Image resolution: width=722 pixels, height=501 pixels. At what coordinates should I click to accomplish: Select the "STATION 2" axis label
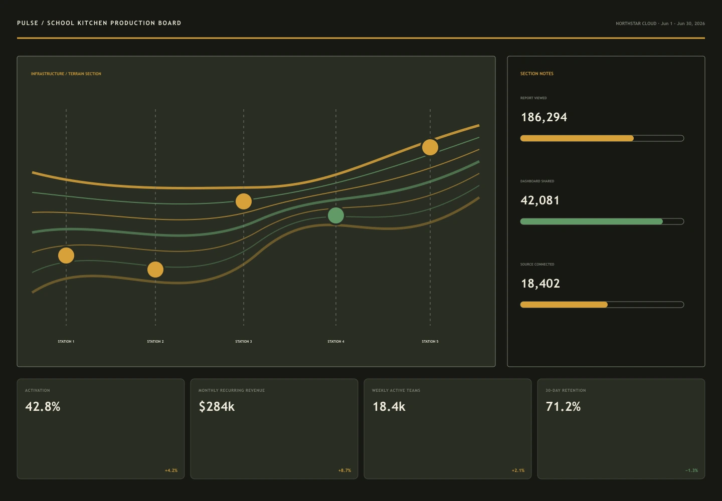pos(155,342)
